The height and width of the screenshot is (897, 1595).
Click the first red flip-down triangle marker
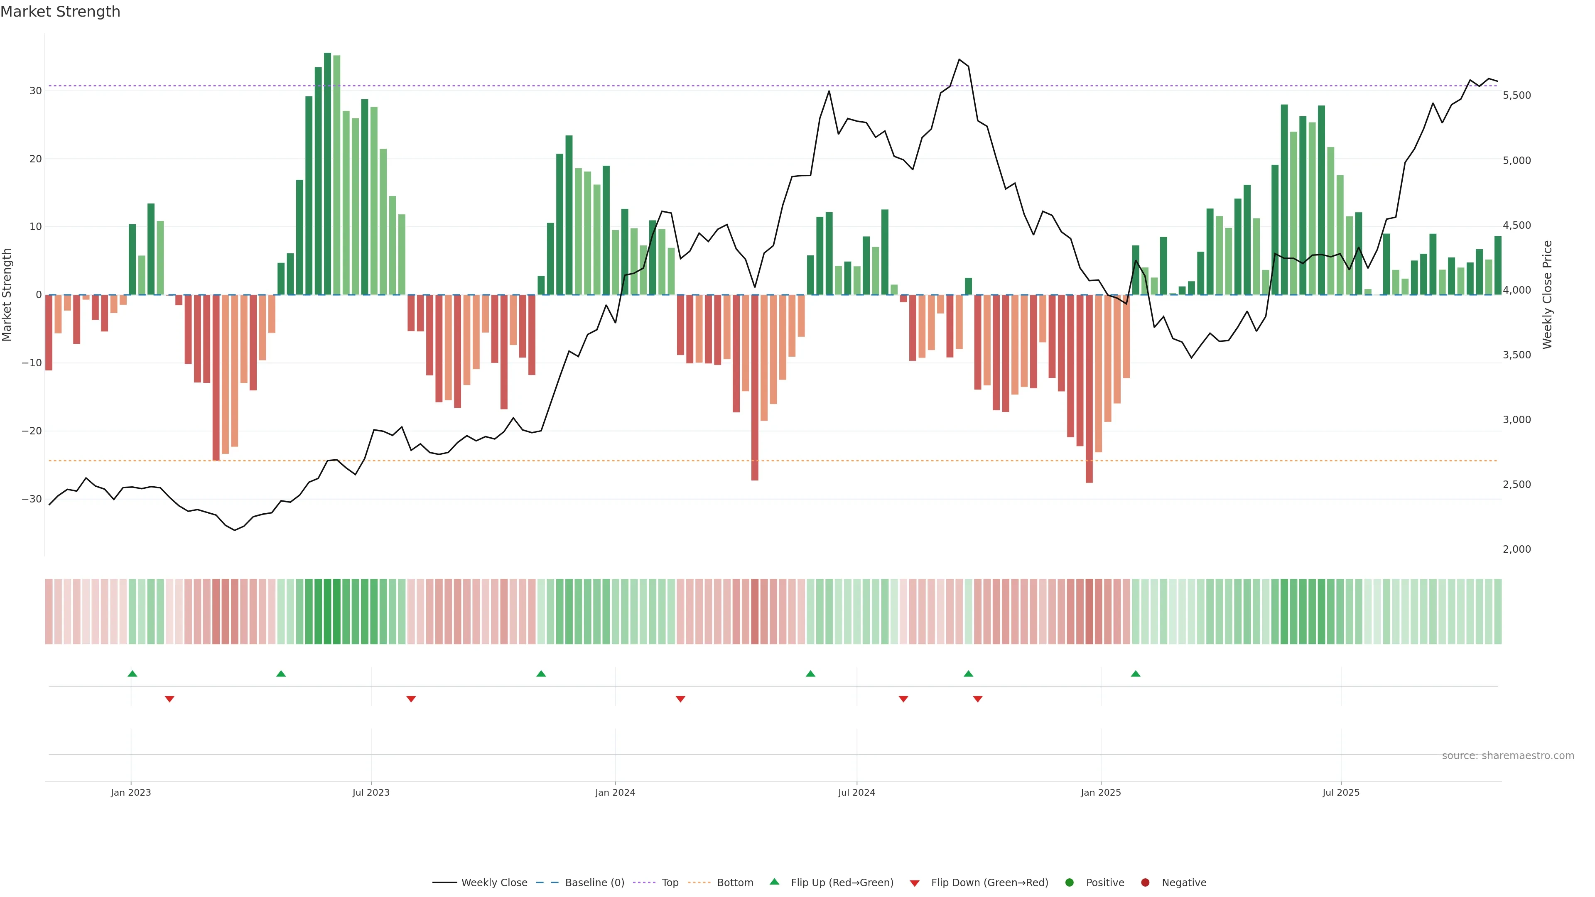pyautogui.click(x=169, y=699)
